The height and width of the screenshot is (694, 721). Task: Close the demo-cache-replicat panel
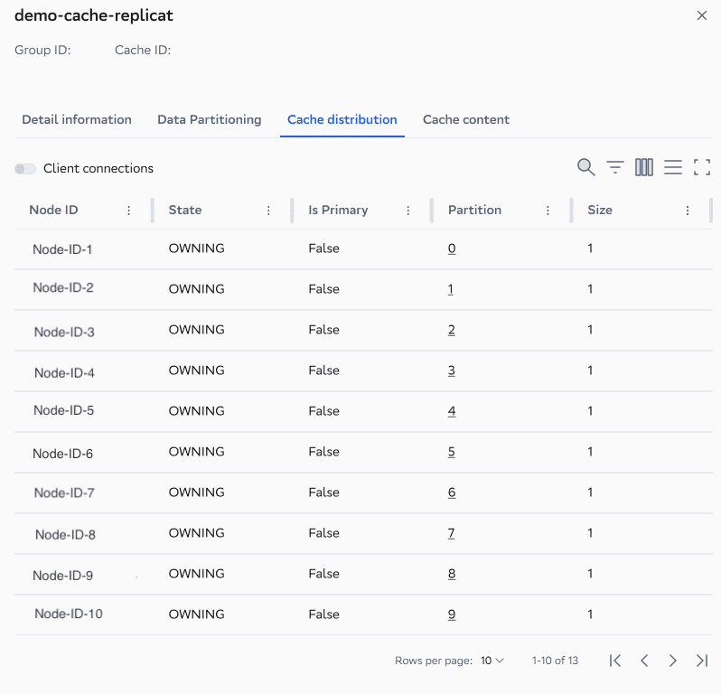pos(702,15)
